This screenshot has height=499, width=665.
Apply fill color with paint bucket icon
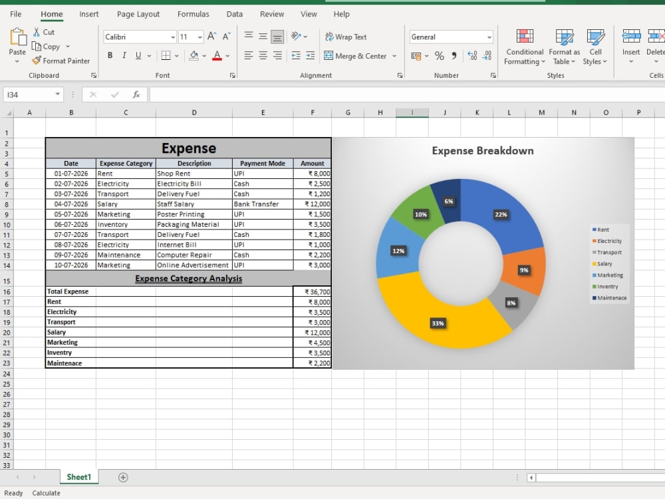(194, 56)
